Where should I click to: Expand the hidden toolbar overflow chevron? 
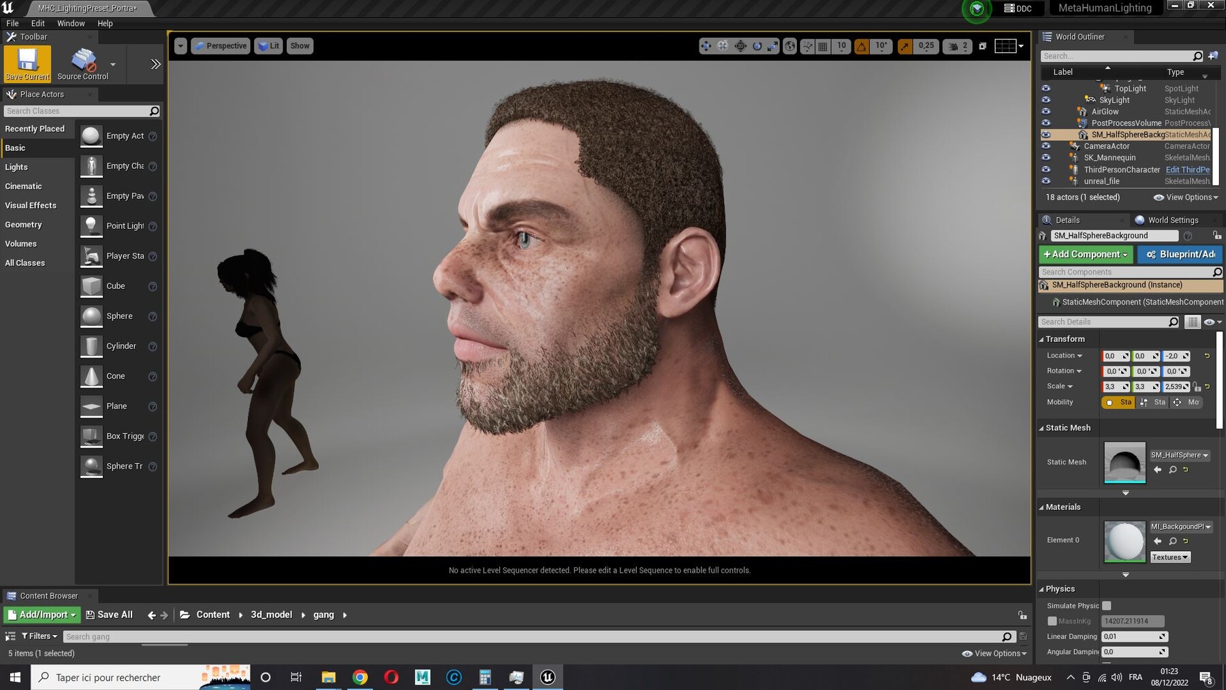(155, 64)
